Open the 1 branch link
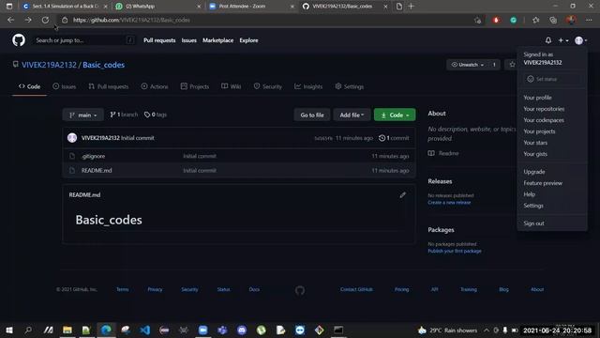 click(x=124, y=115)
